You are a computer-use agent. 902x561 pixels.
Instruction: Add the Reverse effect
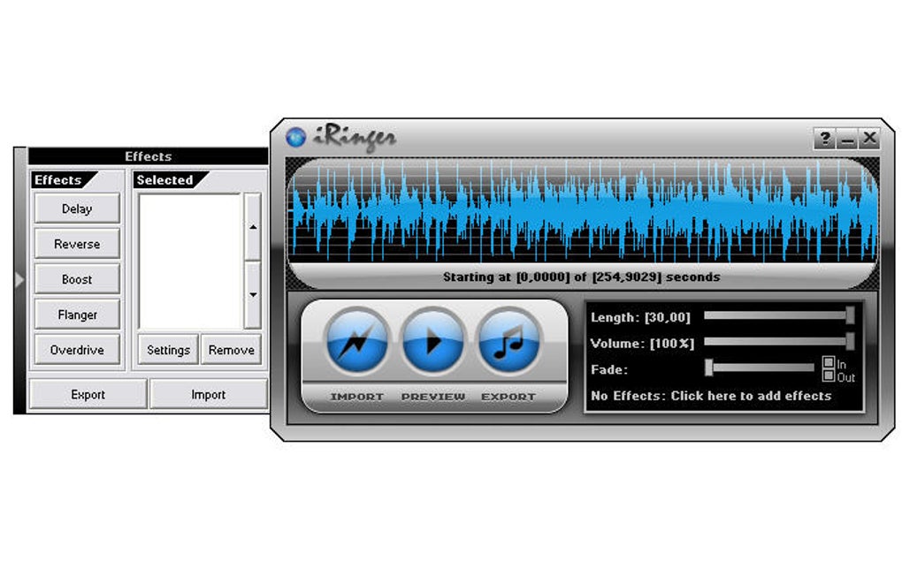[77, 244]
